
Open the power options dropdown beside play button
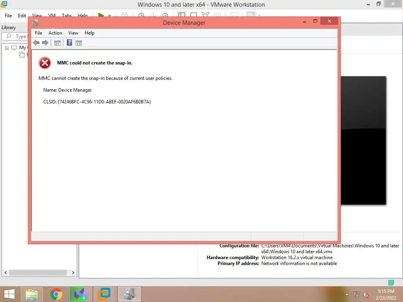pyautogui.click(x=109, y=16)
